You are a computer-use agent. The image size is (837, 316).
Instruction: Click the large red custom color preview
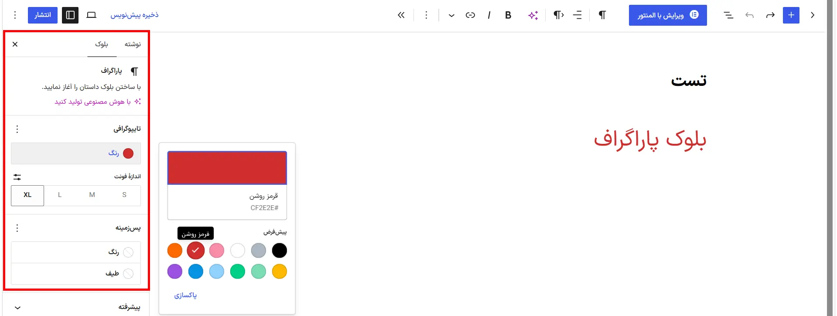click(227, 168)
